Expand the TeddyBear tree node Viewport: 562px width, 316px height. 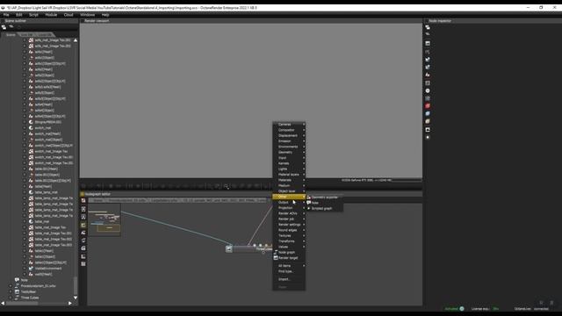(x=11, y=292)
